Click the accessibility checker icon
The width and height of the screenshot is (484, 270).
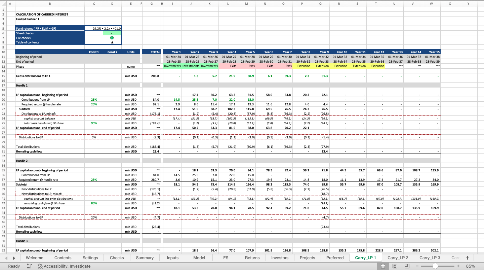40,266
